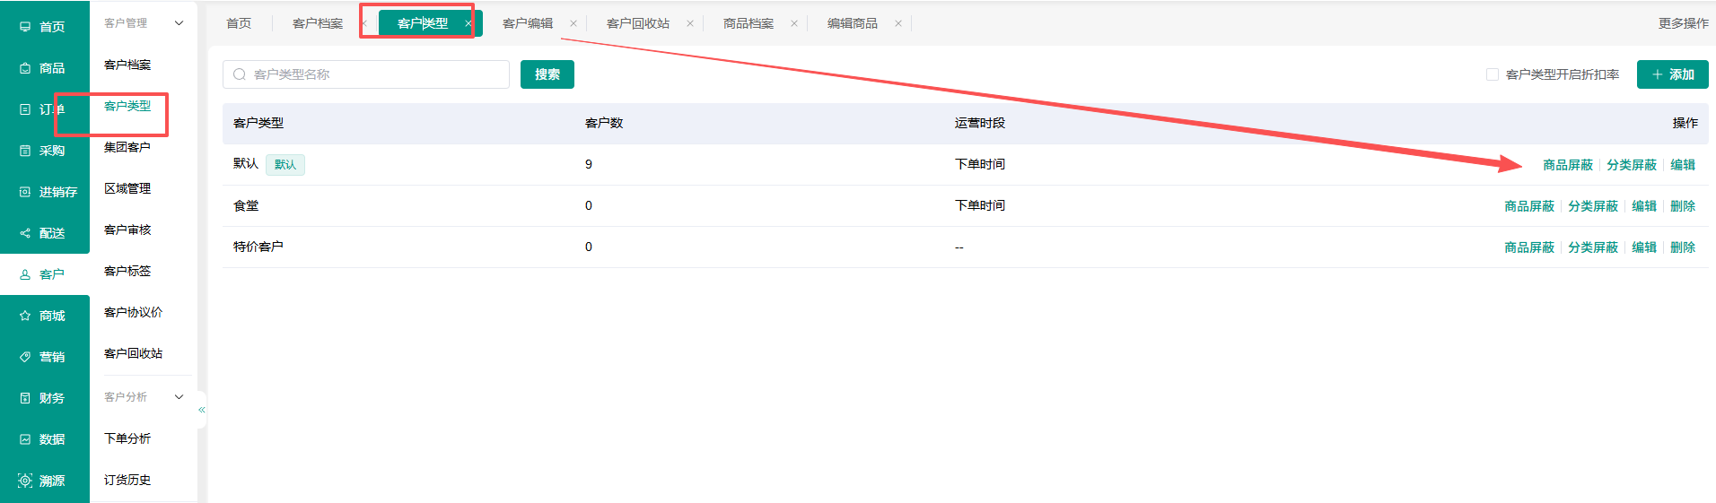The height and width of the screenshot is (503, 1716).
Task: Open the 营销 marketing tag icon
Action: pos(25,357)
